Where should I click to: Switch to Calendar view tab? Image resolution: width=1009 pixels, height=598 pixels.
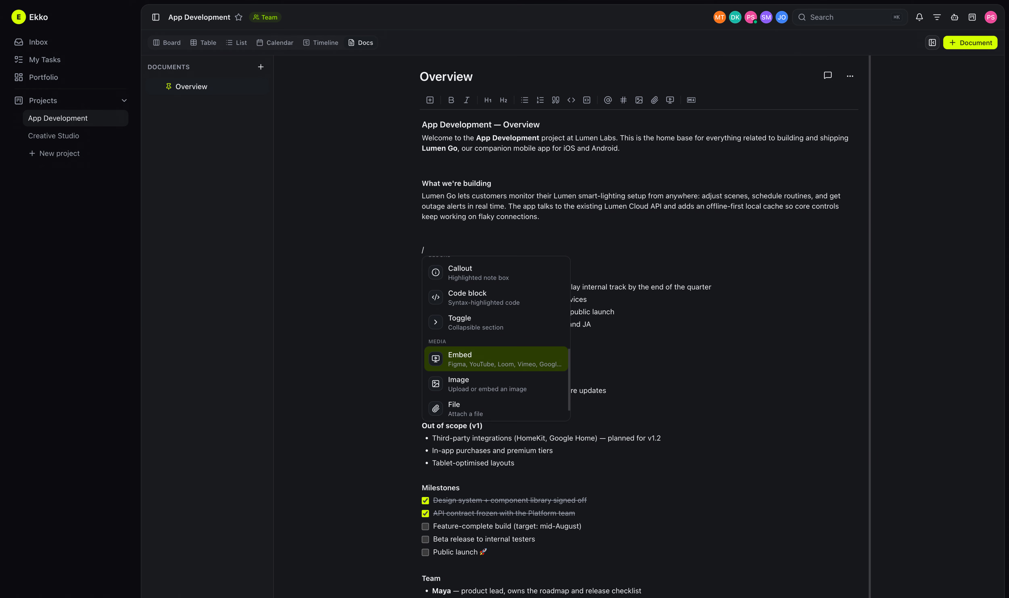[274, 42]
